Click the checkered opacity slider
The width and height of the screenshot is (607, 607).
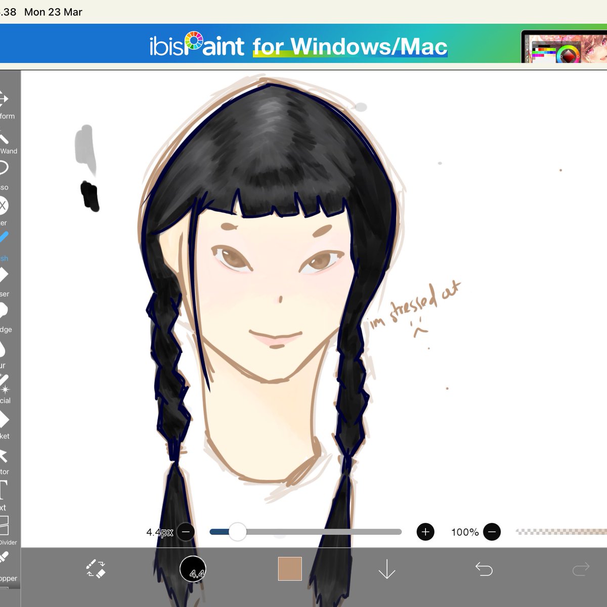561,532
